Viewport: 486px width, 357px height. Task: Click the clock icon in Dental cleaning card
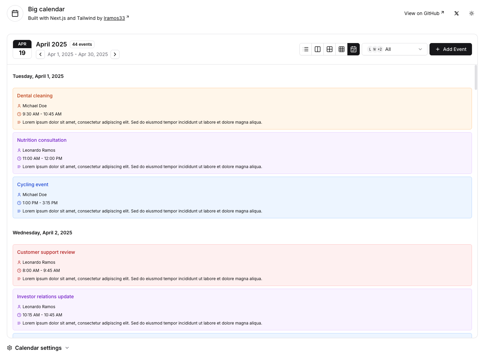coord(19,114)
